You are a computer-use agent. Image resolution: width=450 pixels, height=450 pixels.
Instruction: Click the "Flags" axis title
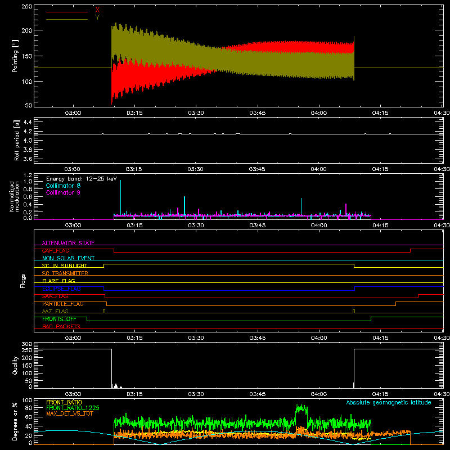coord(23,281)
